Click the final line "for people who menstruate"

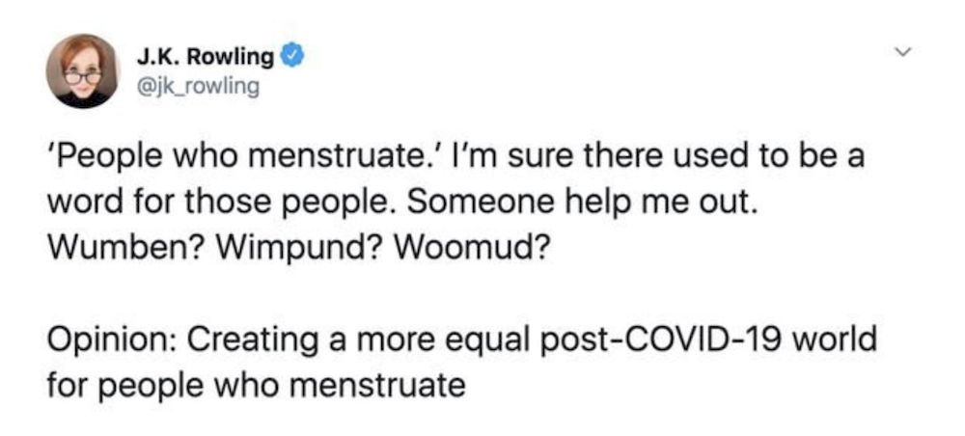tap(256, 386)
